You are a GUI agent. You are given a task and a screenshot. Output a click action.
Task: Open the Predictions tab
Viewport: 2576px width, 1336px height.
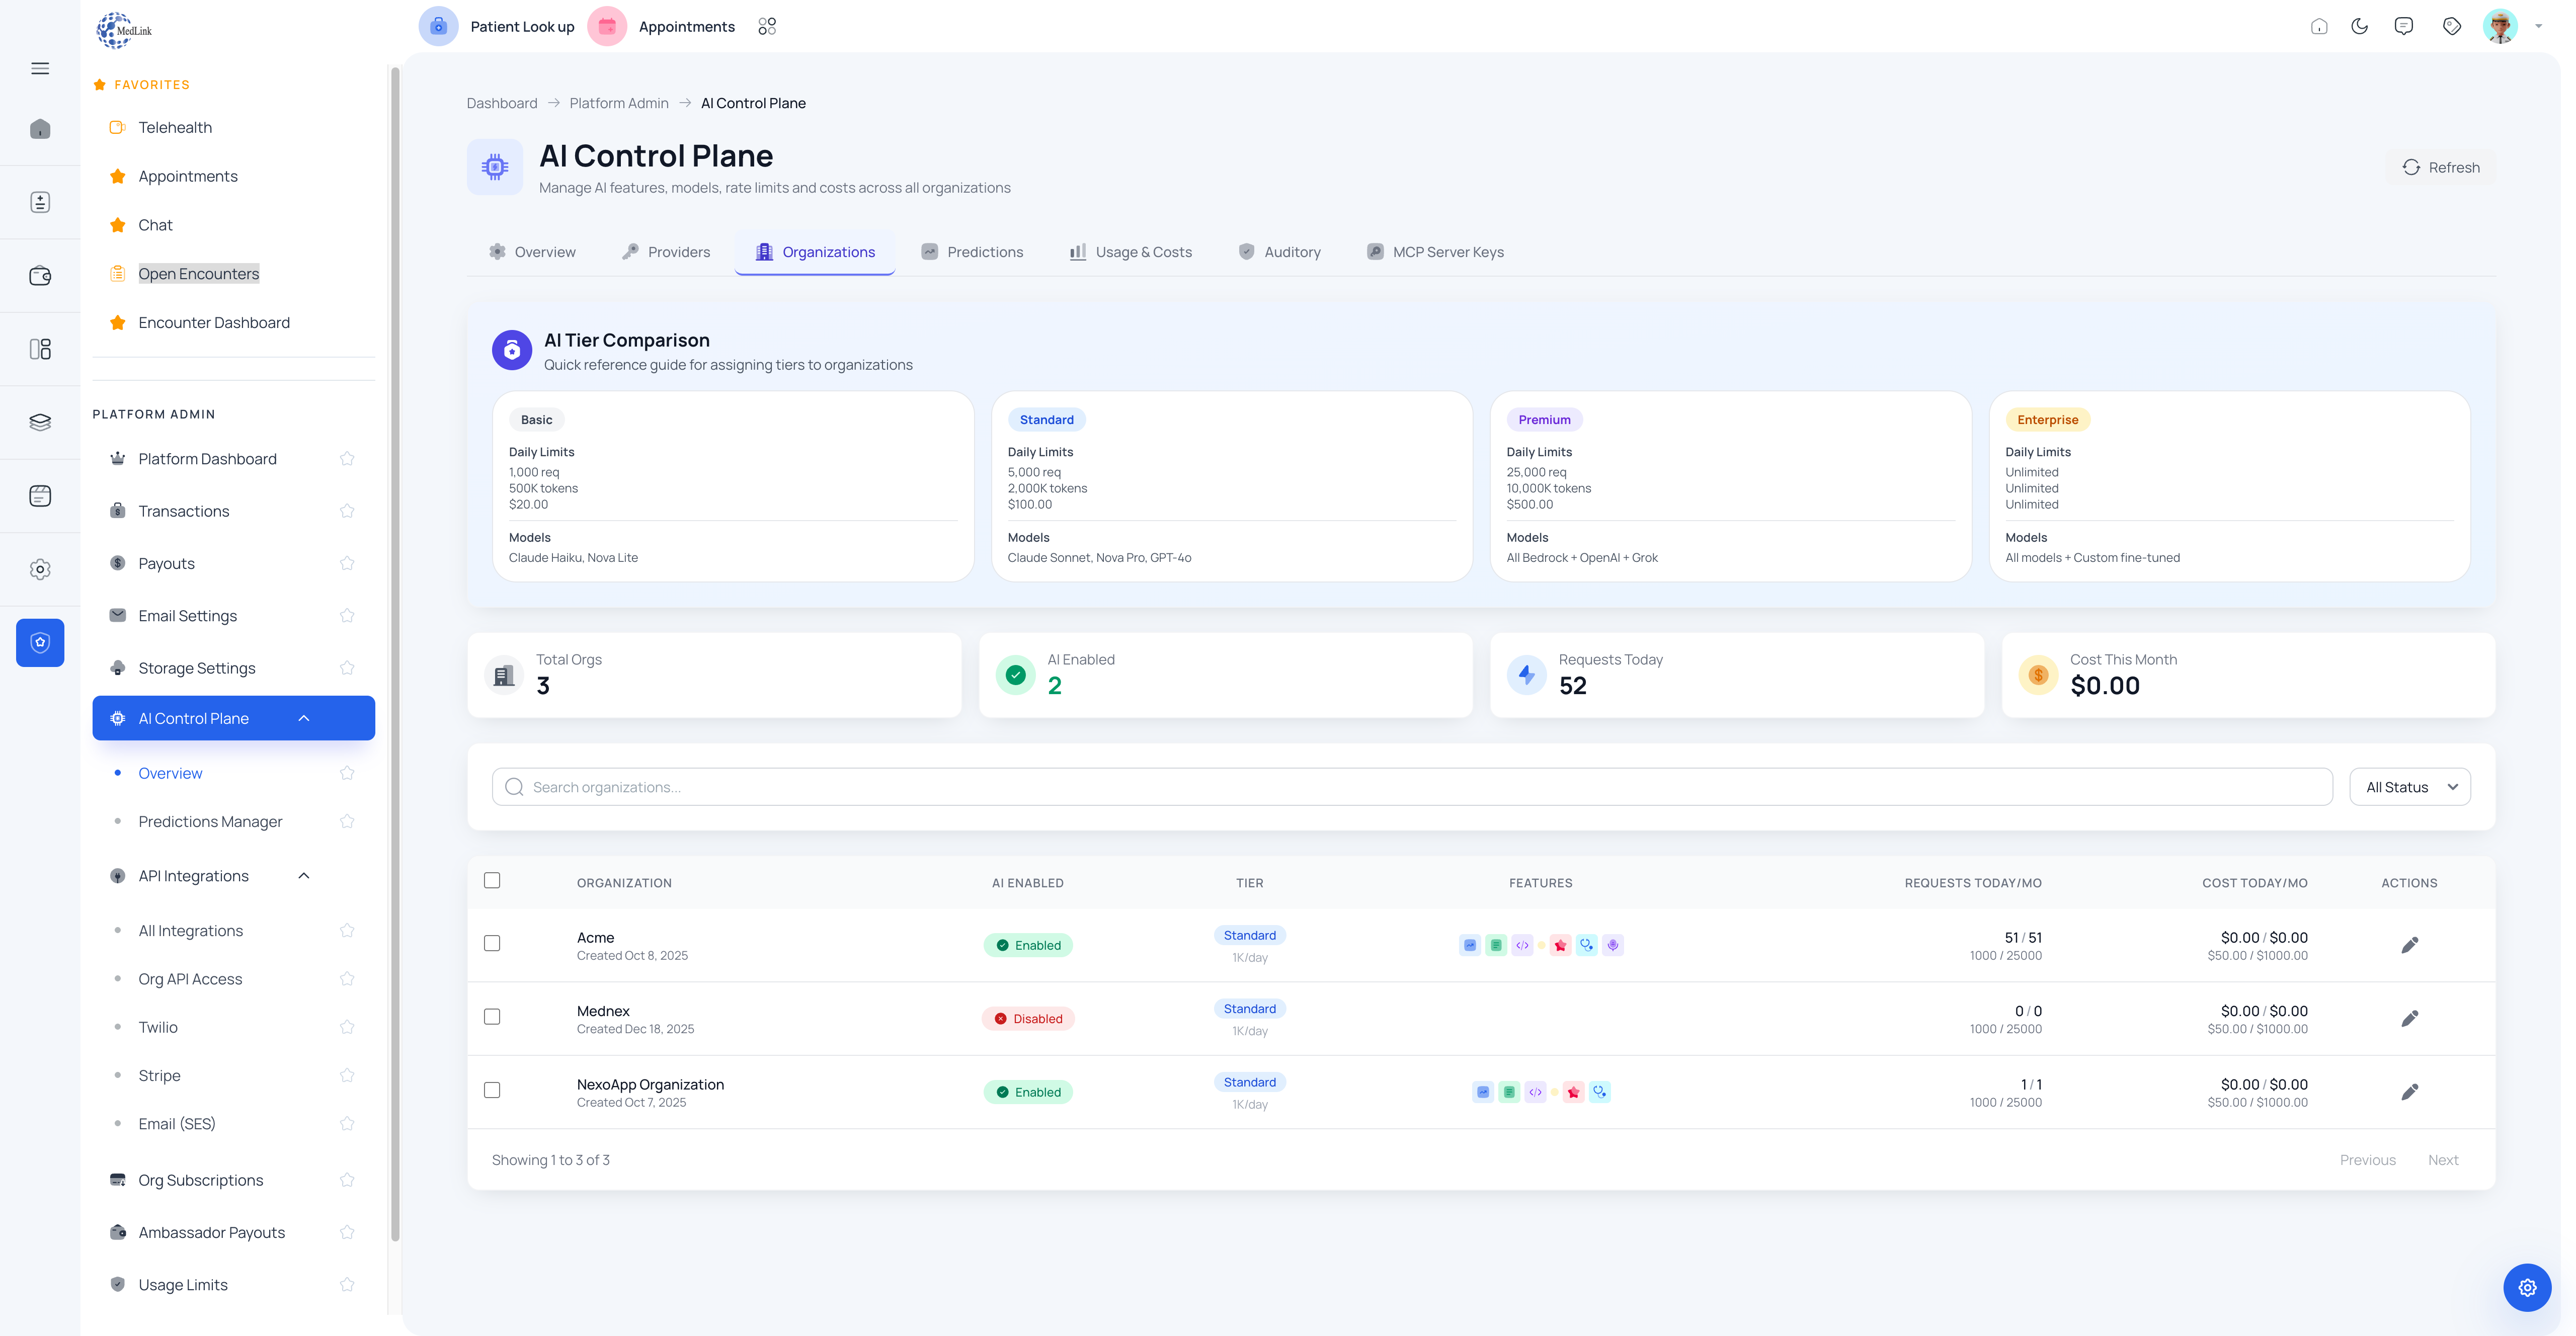985,252
